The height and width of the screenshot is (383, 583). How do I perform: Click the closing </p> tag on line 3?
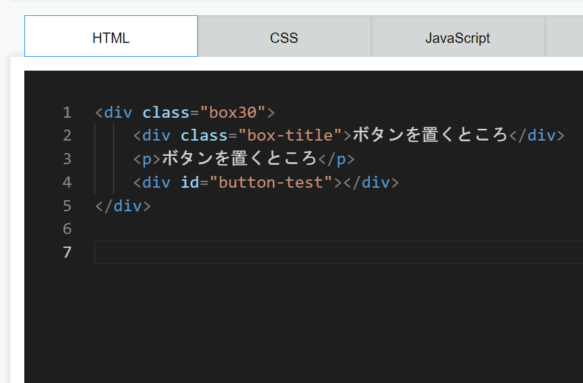click(337, 159)
